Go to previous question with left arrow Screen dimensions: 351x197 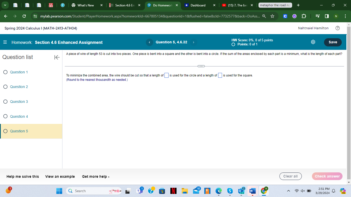click(x=149, y=42)
